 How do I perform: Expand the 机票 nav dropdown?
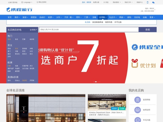click(53, 17)
